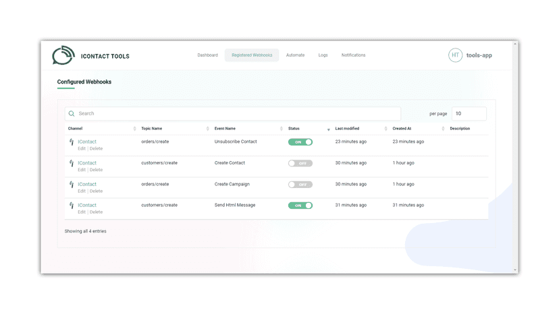Disable the Send Html Message webhook toggle
This screenshot has height=314, width=559.
[300, 206]
